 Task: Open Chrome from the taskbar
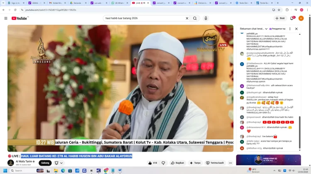pos(106,170)
